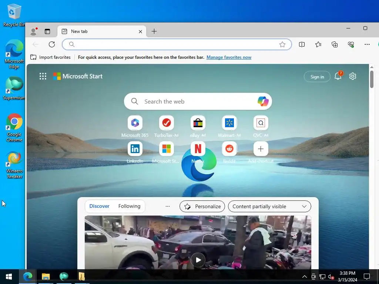
Task: Click the Personalize button
Action: click(x=202, y=206)
